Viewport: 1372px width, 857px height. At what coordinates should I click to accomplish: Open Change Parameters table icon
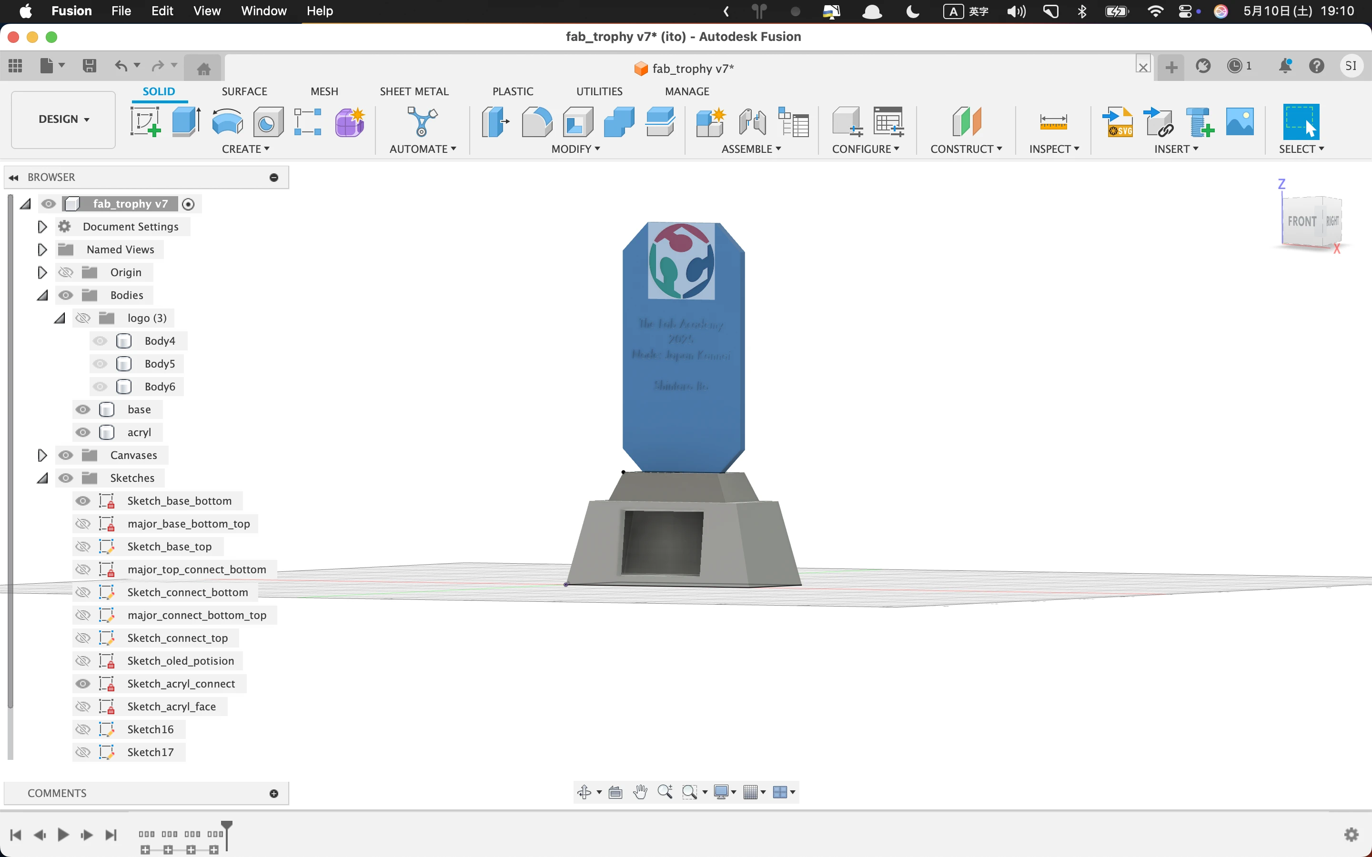click(x=794, y=122)
